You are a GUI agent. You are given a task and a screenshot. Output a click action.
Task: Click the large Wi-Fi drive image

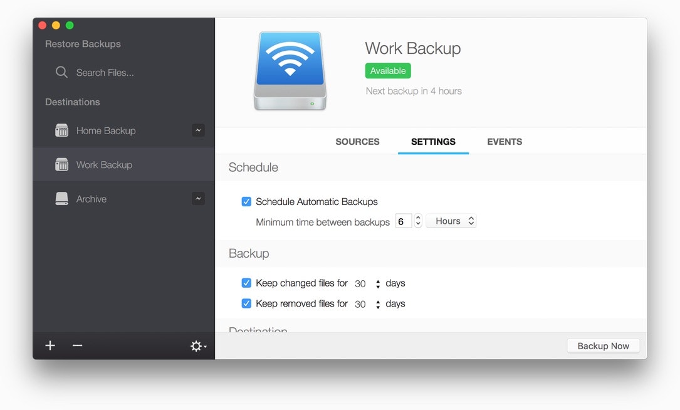pos(290,71)
